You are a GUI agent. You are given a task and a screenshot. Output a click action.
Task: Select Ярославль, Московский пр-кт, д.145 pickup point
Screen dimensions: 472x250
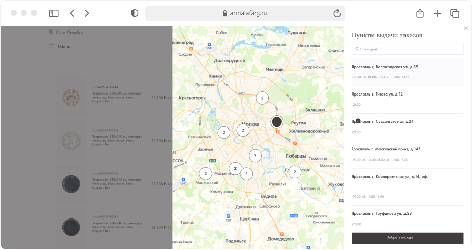coord(408,154)
